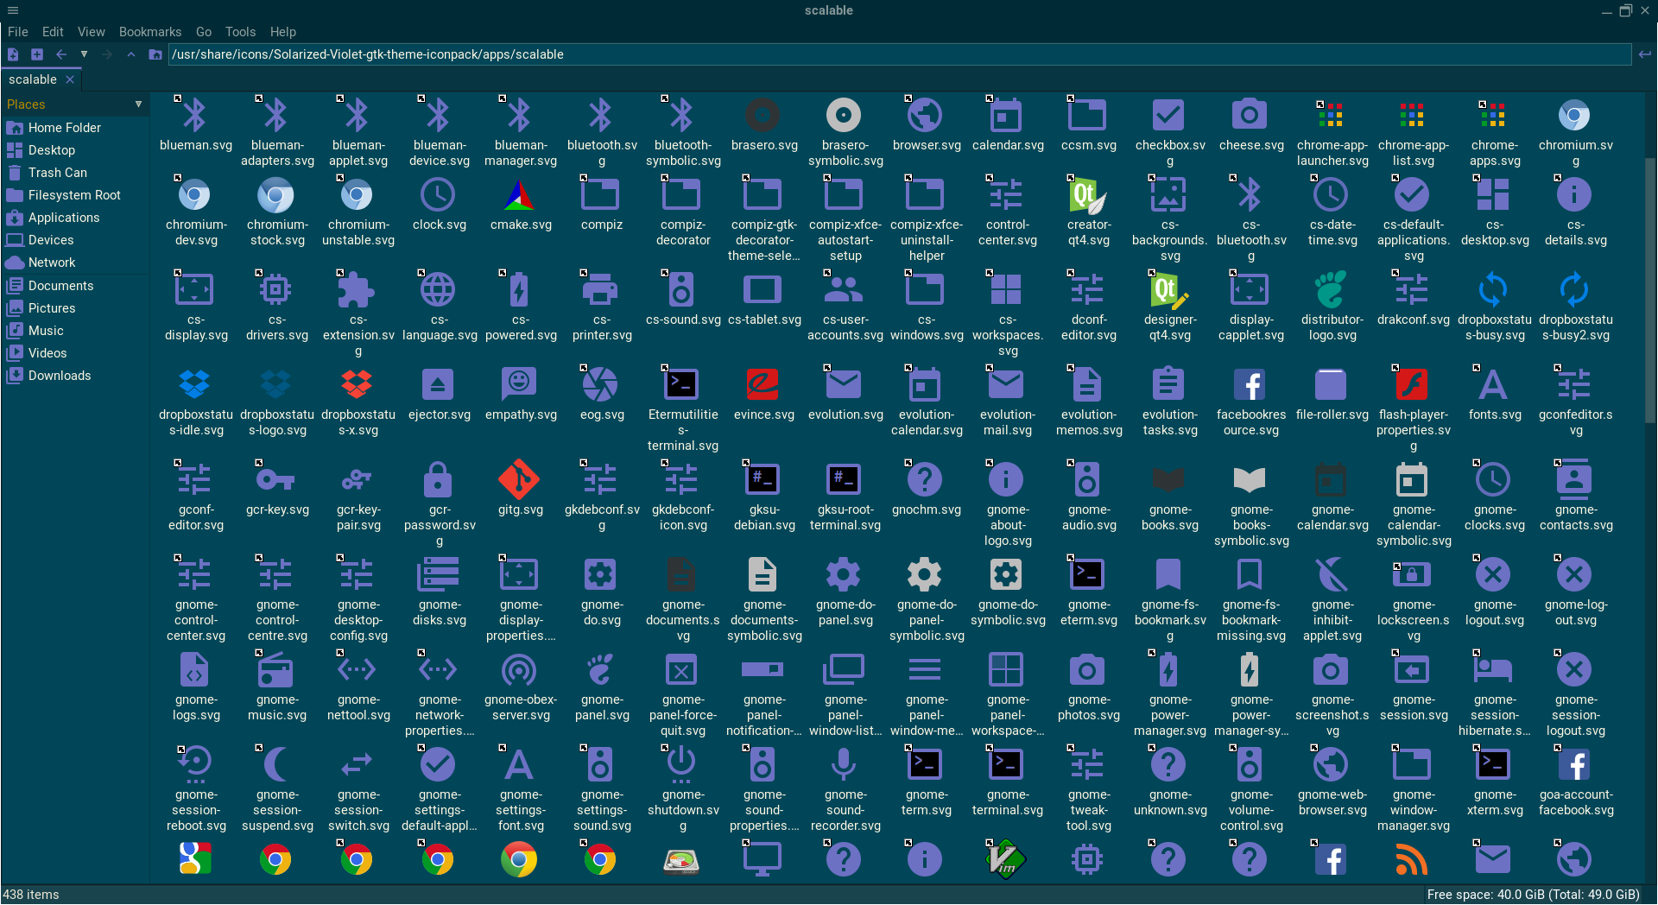Image resolution: width=1658 pixels, height=905 pixels.
Task: Open the Help menu
Action: (283, 32)
